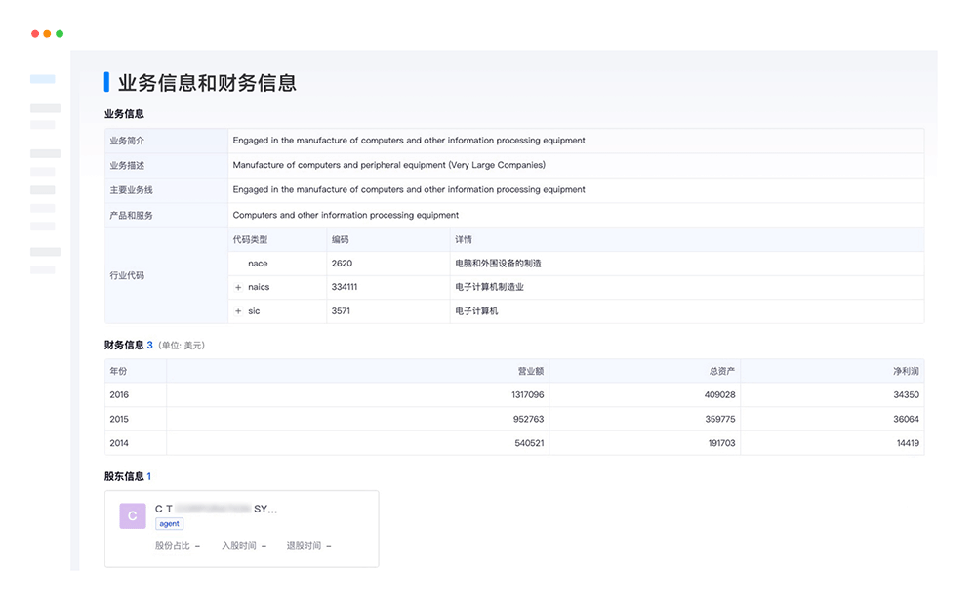The image size is (976, 614).
Task: Click the purple C shareholder avatar
Action: click(x=132, y=515)
